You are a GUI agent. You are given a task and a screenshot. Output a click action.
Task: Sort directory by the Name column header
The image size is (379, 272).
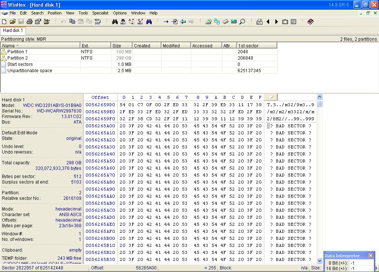(x=40, y=46)
